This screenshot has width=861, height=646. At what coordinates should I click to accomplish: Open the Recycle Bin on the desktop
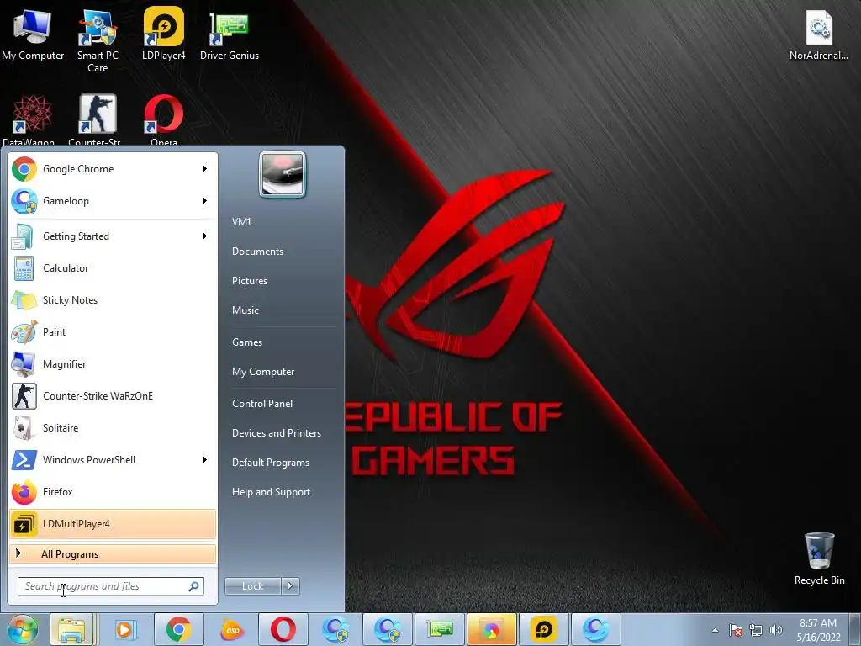click(x=819, y=559)
